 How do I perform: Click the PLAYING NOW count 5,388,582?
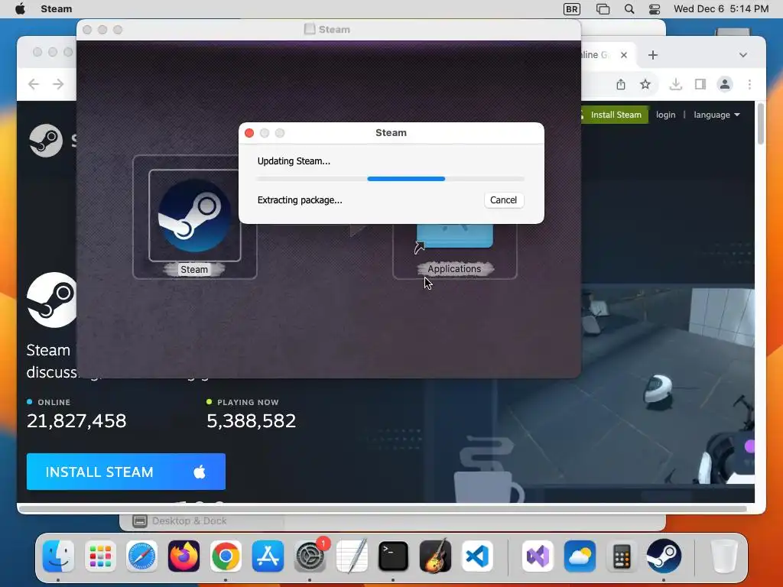click(251, 421)
